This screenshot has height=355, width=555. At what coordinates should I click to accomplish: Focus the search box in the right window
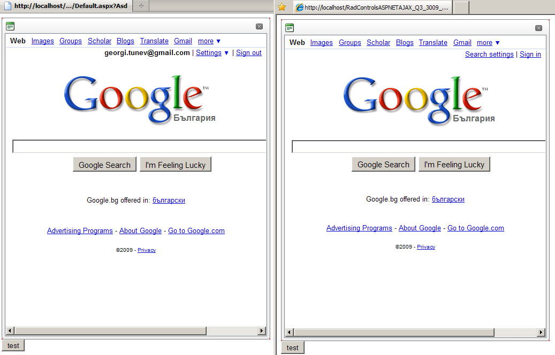pyautogui.click(x=419, y=146)
